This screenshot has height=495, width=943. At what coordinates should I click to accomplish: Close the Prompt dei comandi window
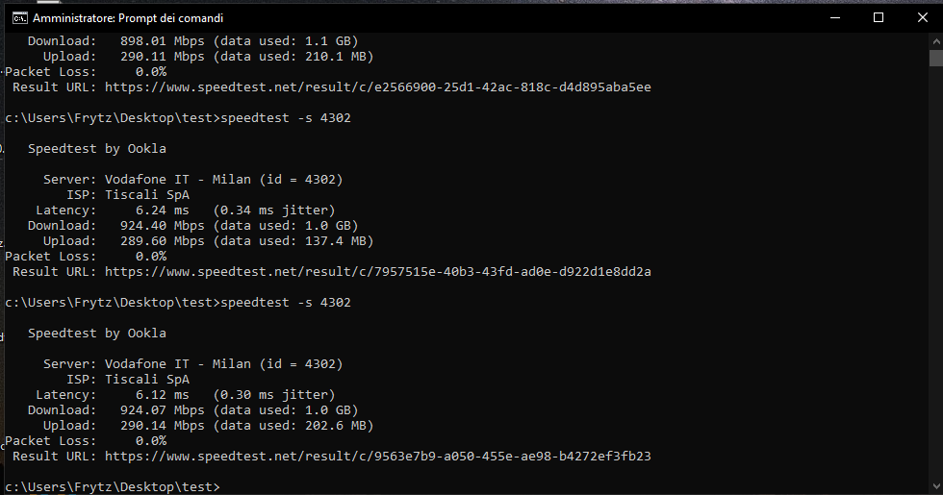tap(922, 18)
